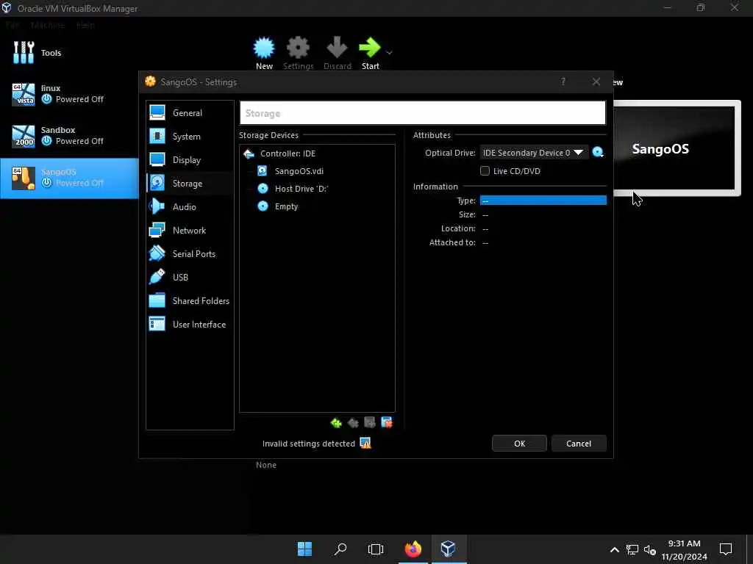Open the Windows Start menu

(305, 549)
